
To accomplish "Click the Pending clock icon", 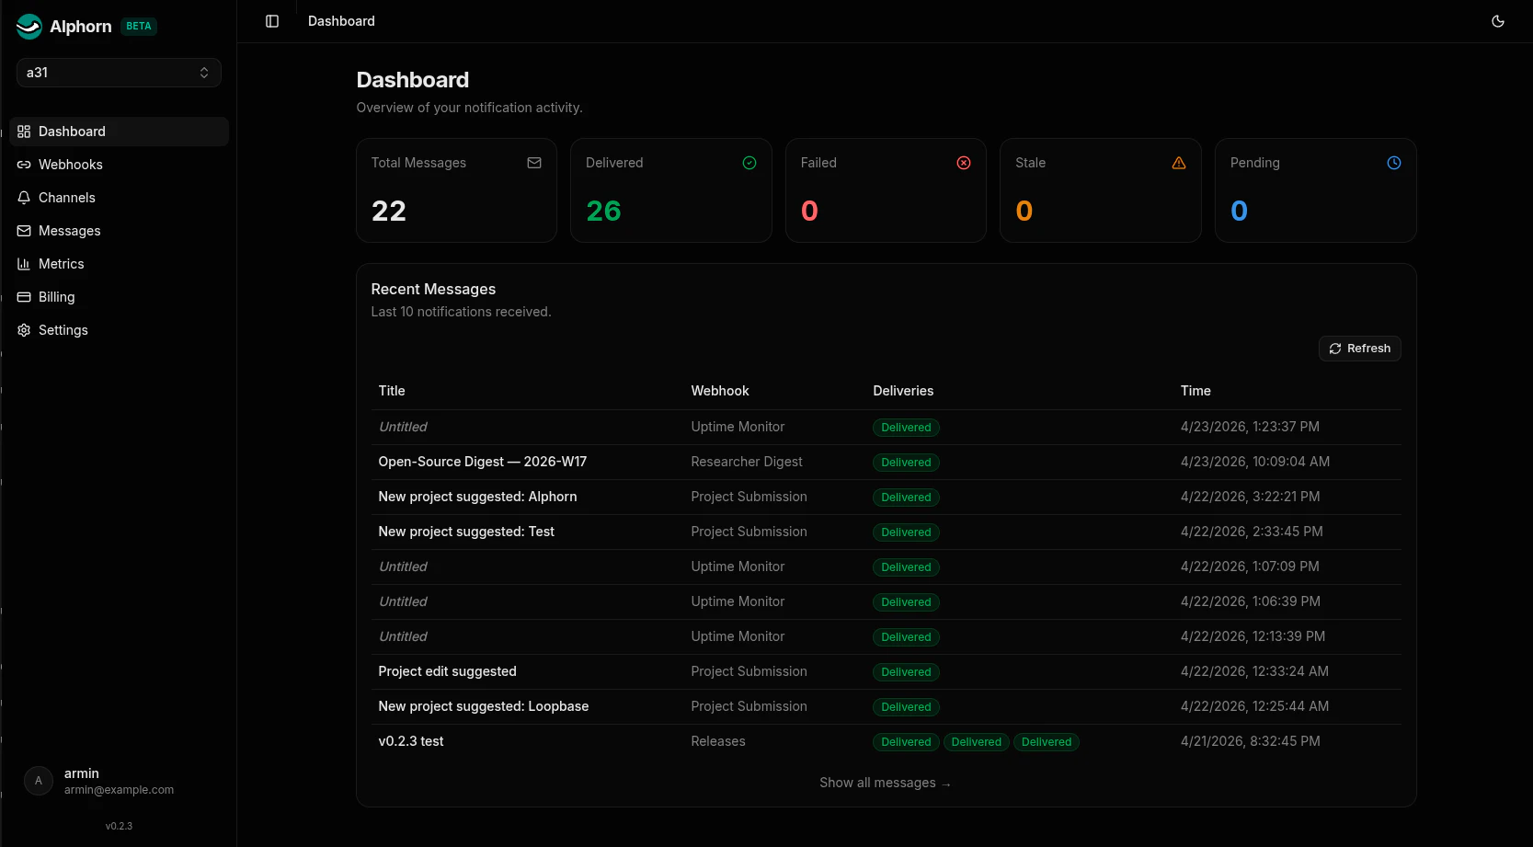I will [1394, 163].
